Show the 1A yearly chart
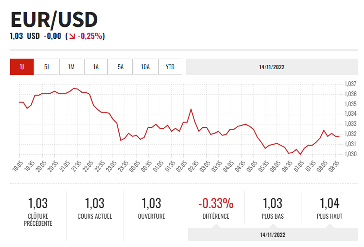Viewport: 364px width, 247px height. point(96,67)
